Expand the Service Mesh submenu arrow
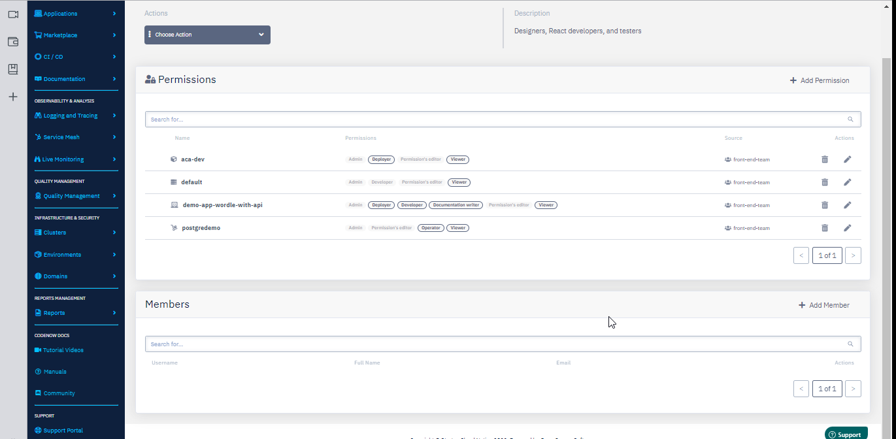This screenshot has width=896, height=439. (x=114, y=137)
